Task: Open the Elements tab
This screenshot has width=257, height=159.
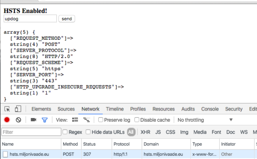Action: click(x=41, y=109)
